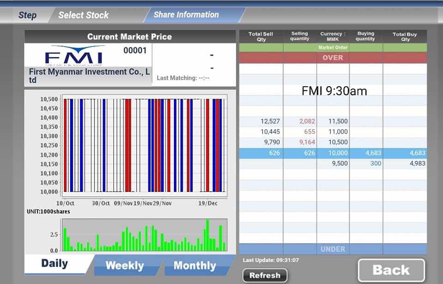This screenshot has height=284, width=443.
Task: Click buying quantity 300
Action: click(x=376, y=163)
